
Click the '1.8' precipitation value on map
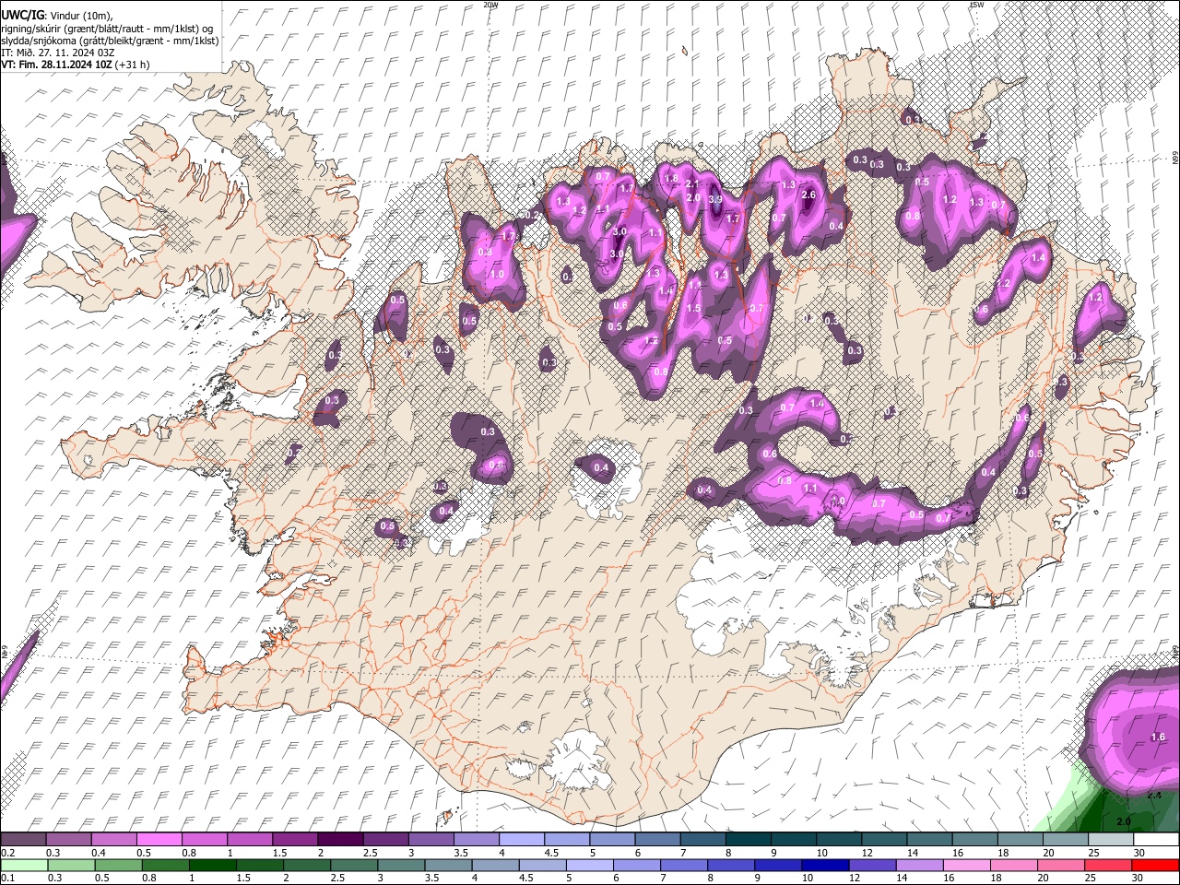pyautogui.click(x=671, y=178)
